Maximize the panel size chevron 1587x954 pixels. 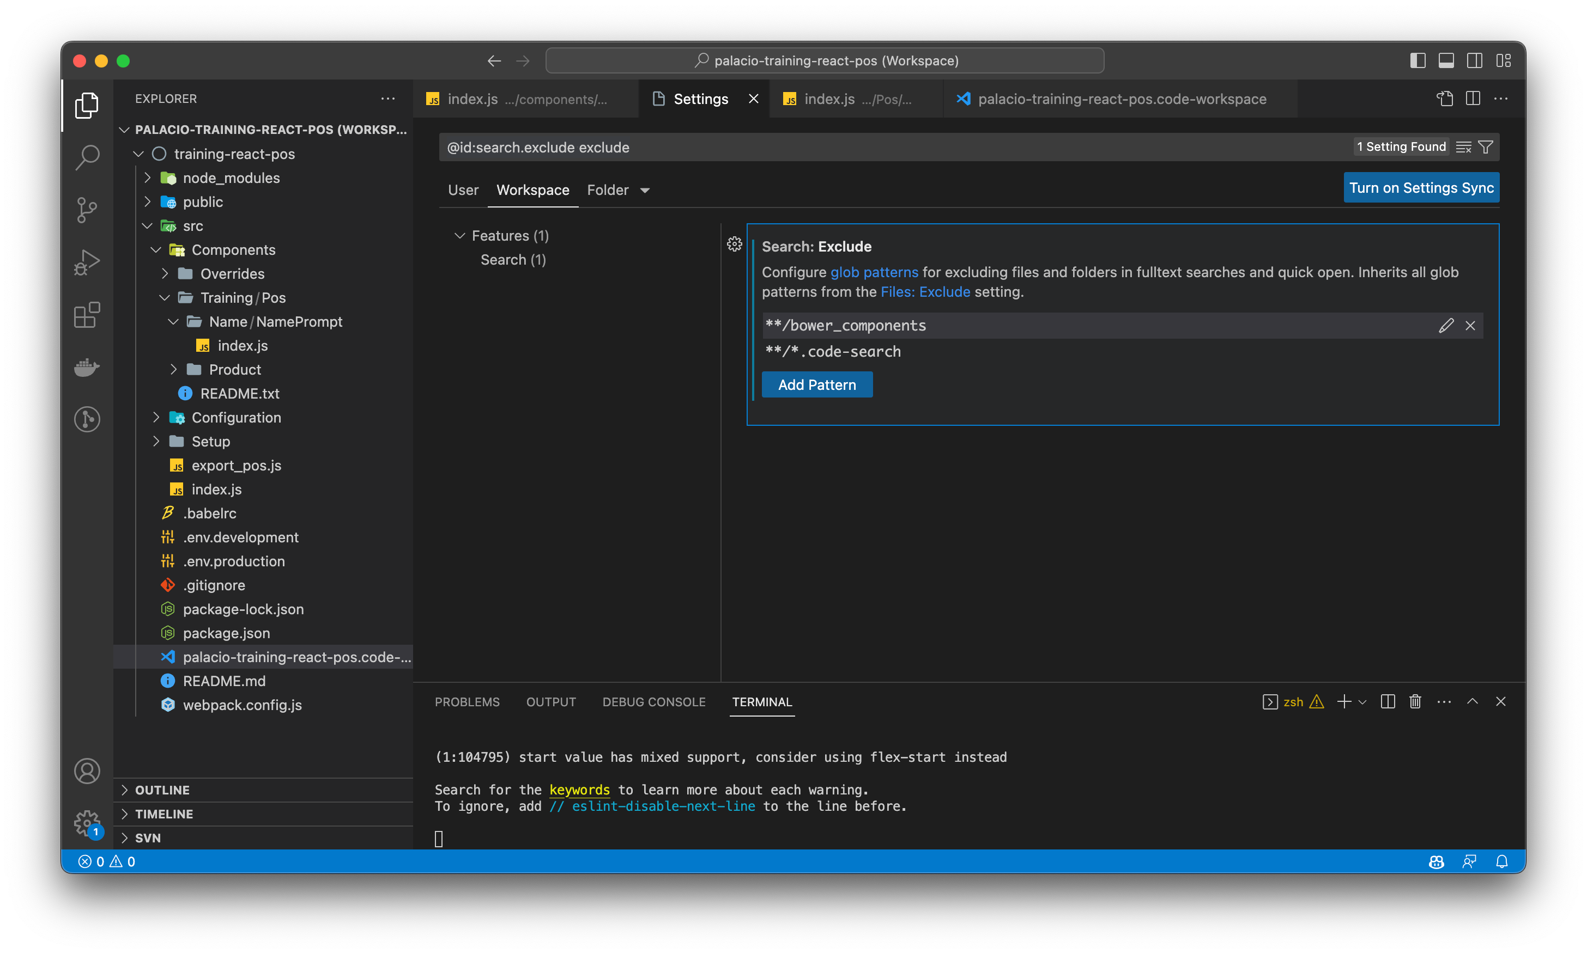[x=1473, y=701]
